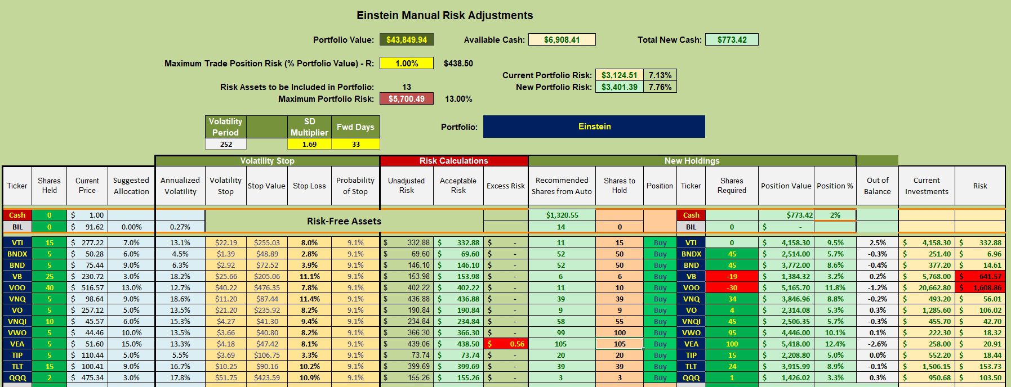Edit VEA shares to hold value 105
The width and height of the screenshot is (1011, 387).
click(x=620, y=344)
